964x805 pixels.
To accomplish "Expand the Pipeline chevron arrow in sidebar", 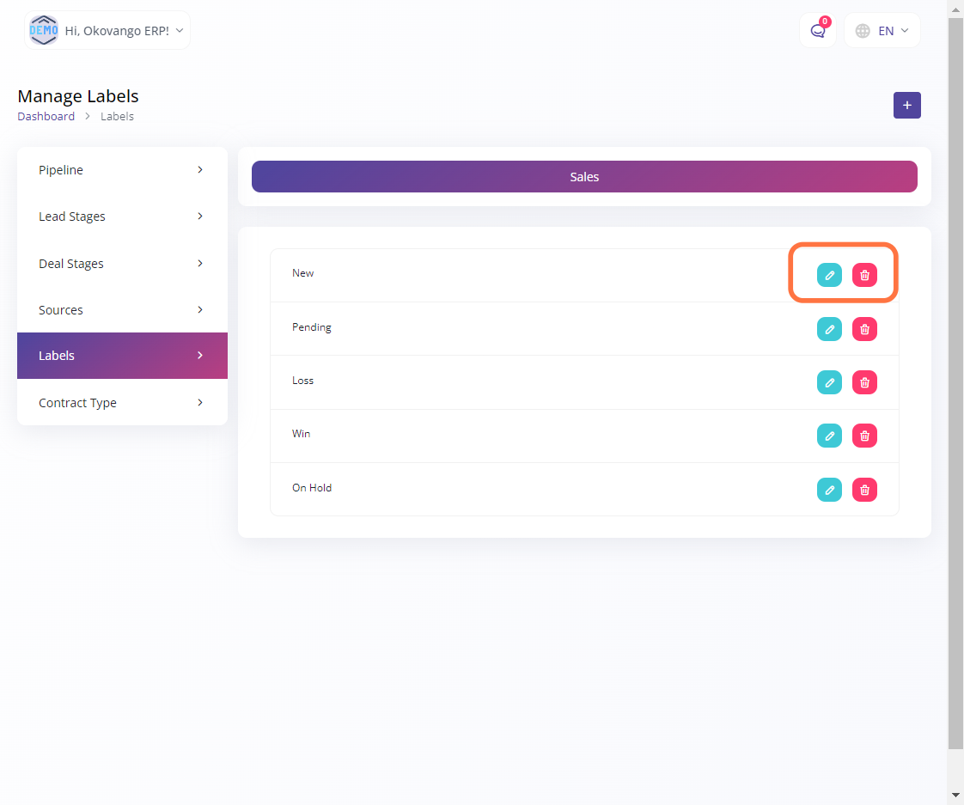I will click(200, 170).
